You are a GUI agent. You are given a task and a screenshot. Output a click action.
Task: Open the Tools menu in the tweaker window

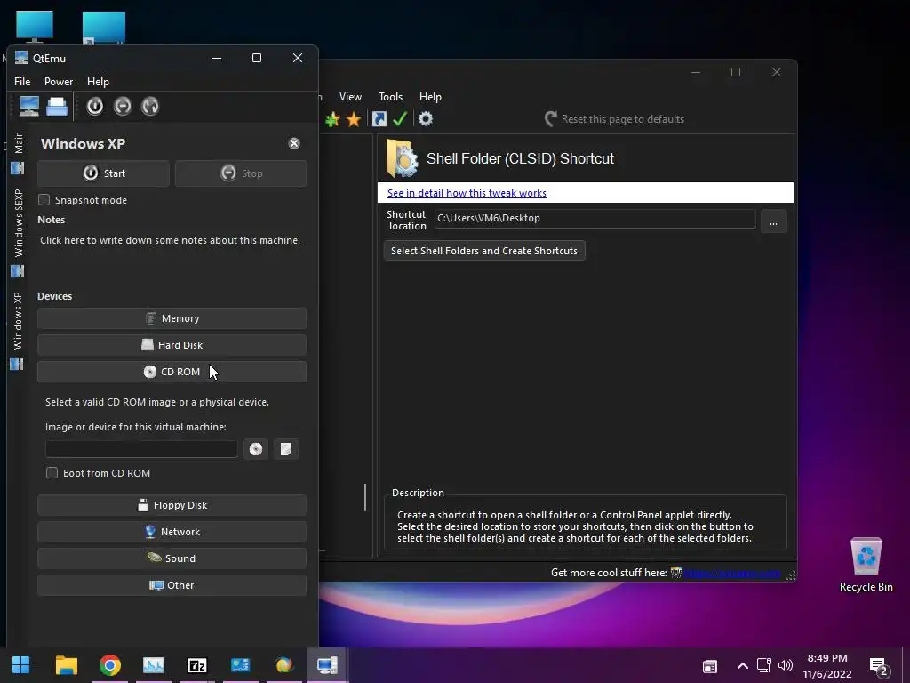coord(391,97)
